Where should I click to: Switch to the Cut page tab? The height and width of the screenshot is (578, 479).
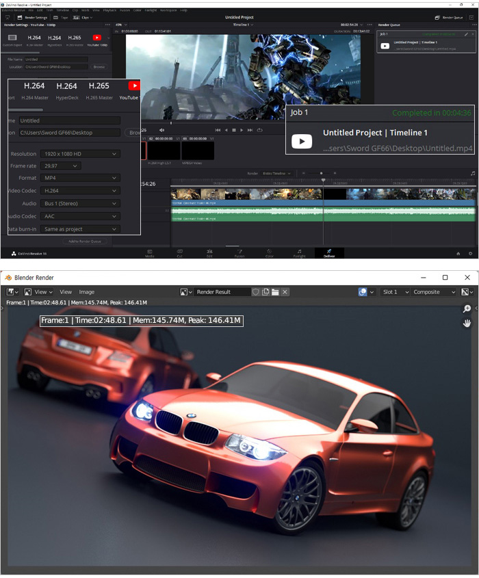pyautogui.click(x=179, y=253)
